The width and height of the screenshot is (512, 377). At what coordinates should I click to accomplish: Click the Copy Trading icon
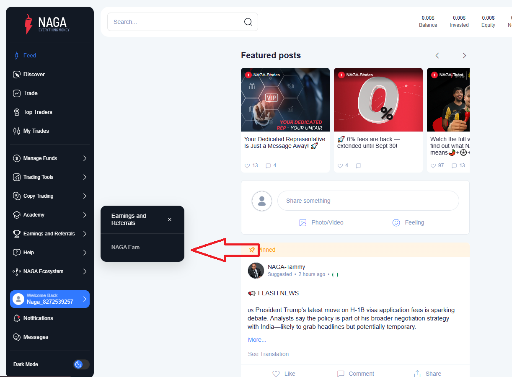pos(17,196)
